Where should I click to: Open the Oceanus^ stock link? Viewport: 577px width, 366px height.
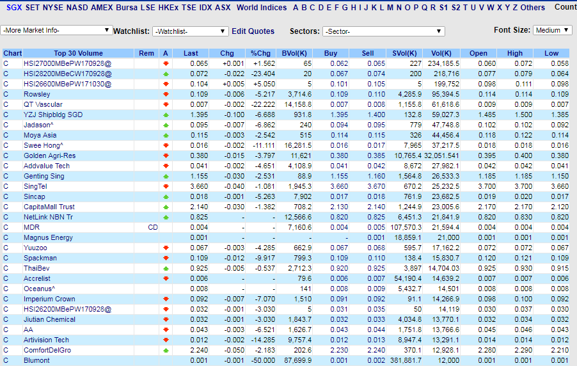click(x=40, y=289)
